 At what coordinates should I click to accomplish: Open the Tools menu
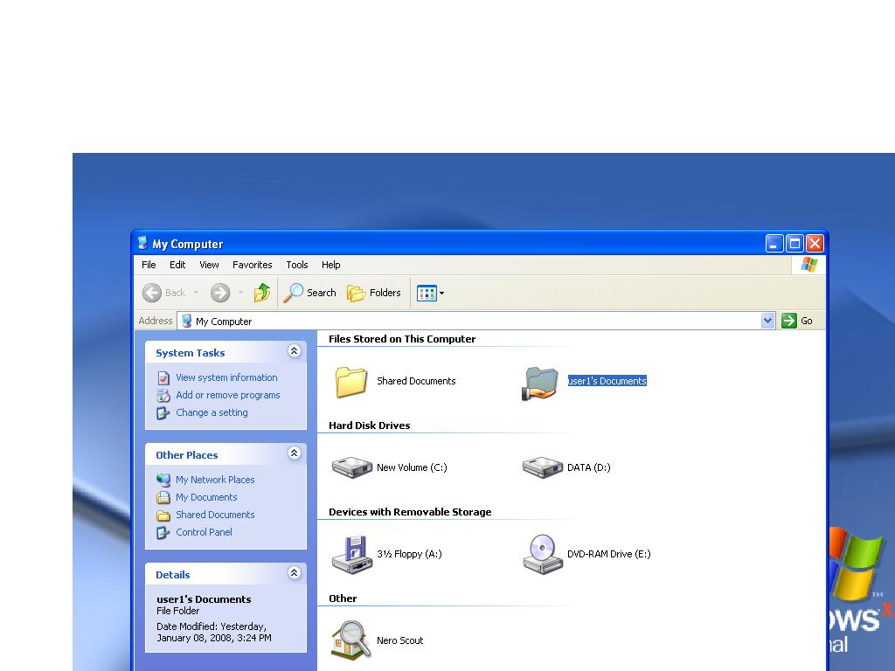pyautogui.click(x=297, y=265)
